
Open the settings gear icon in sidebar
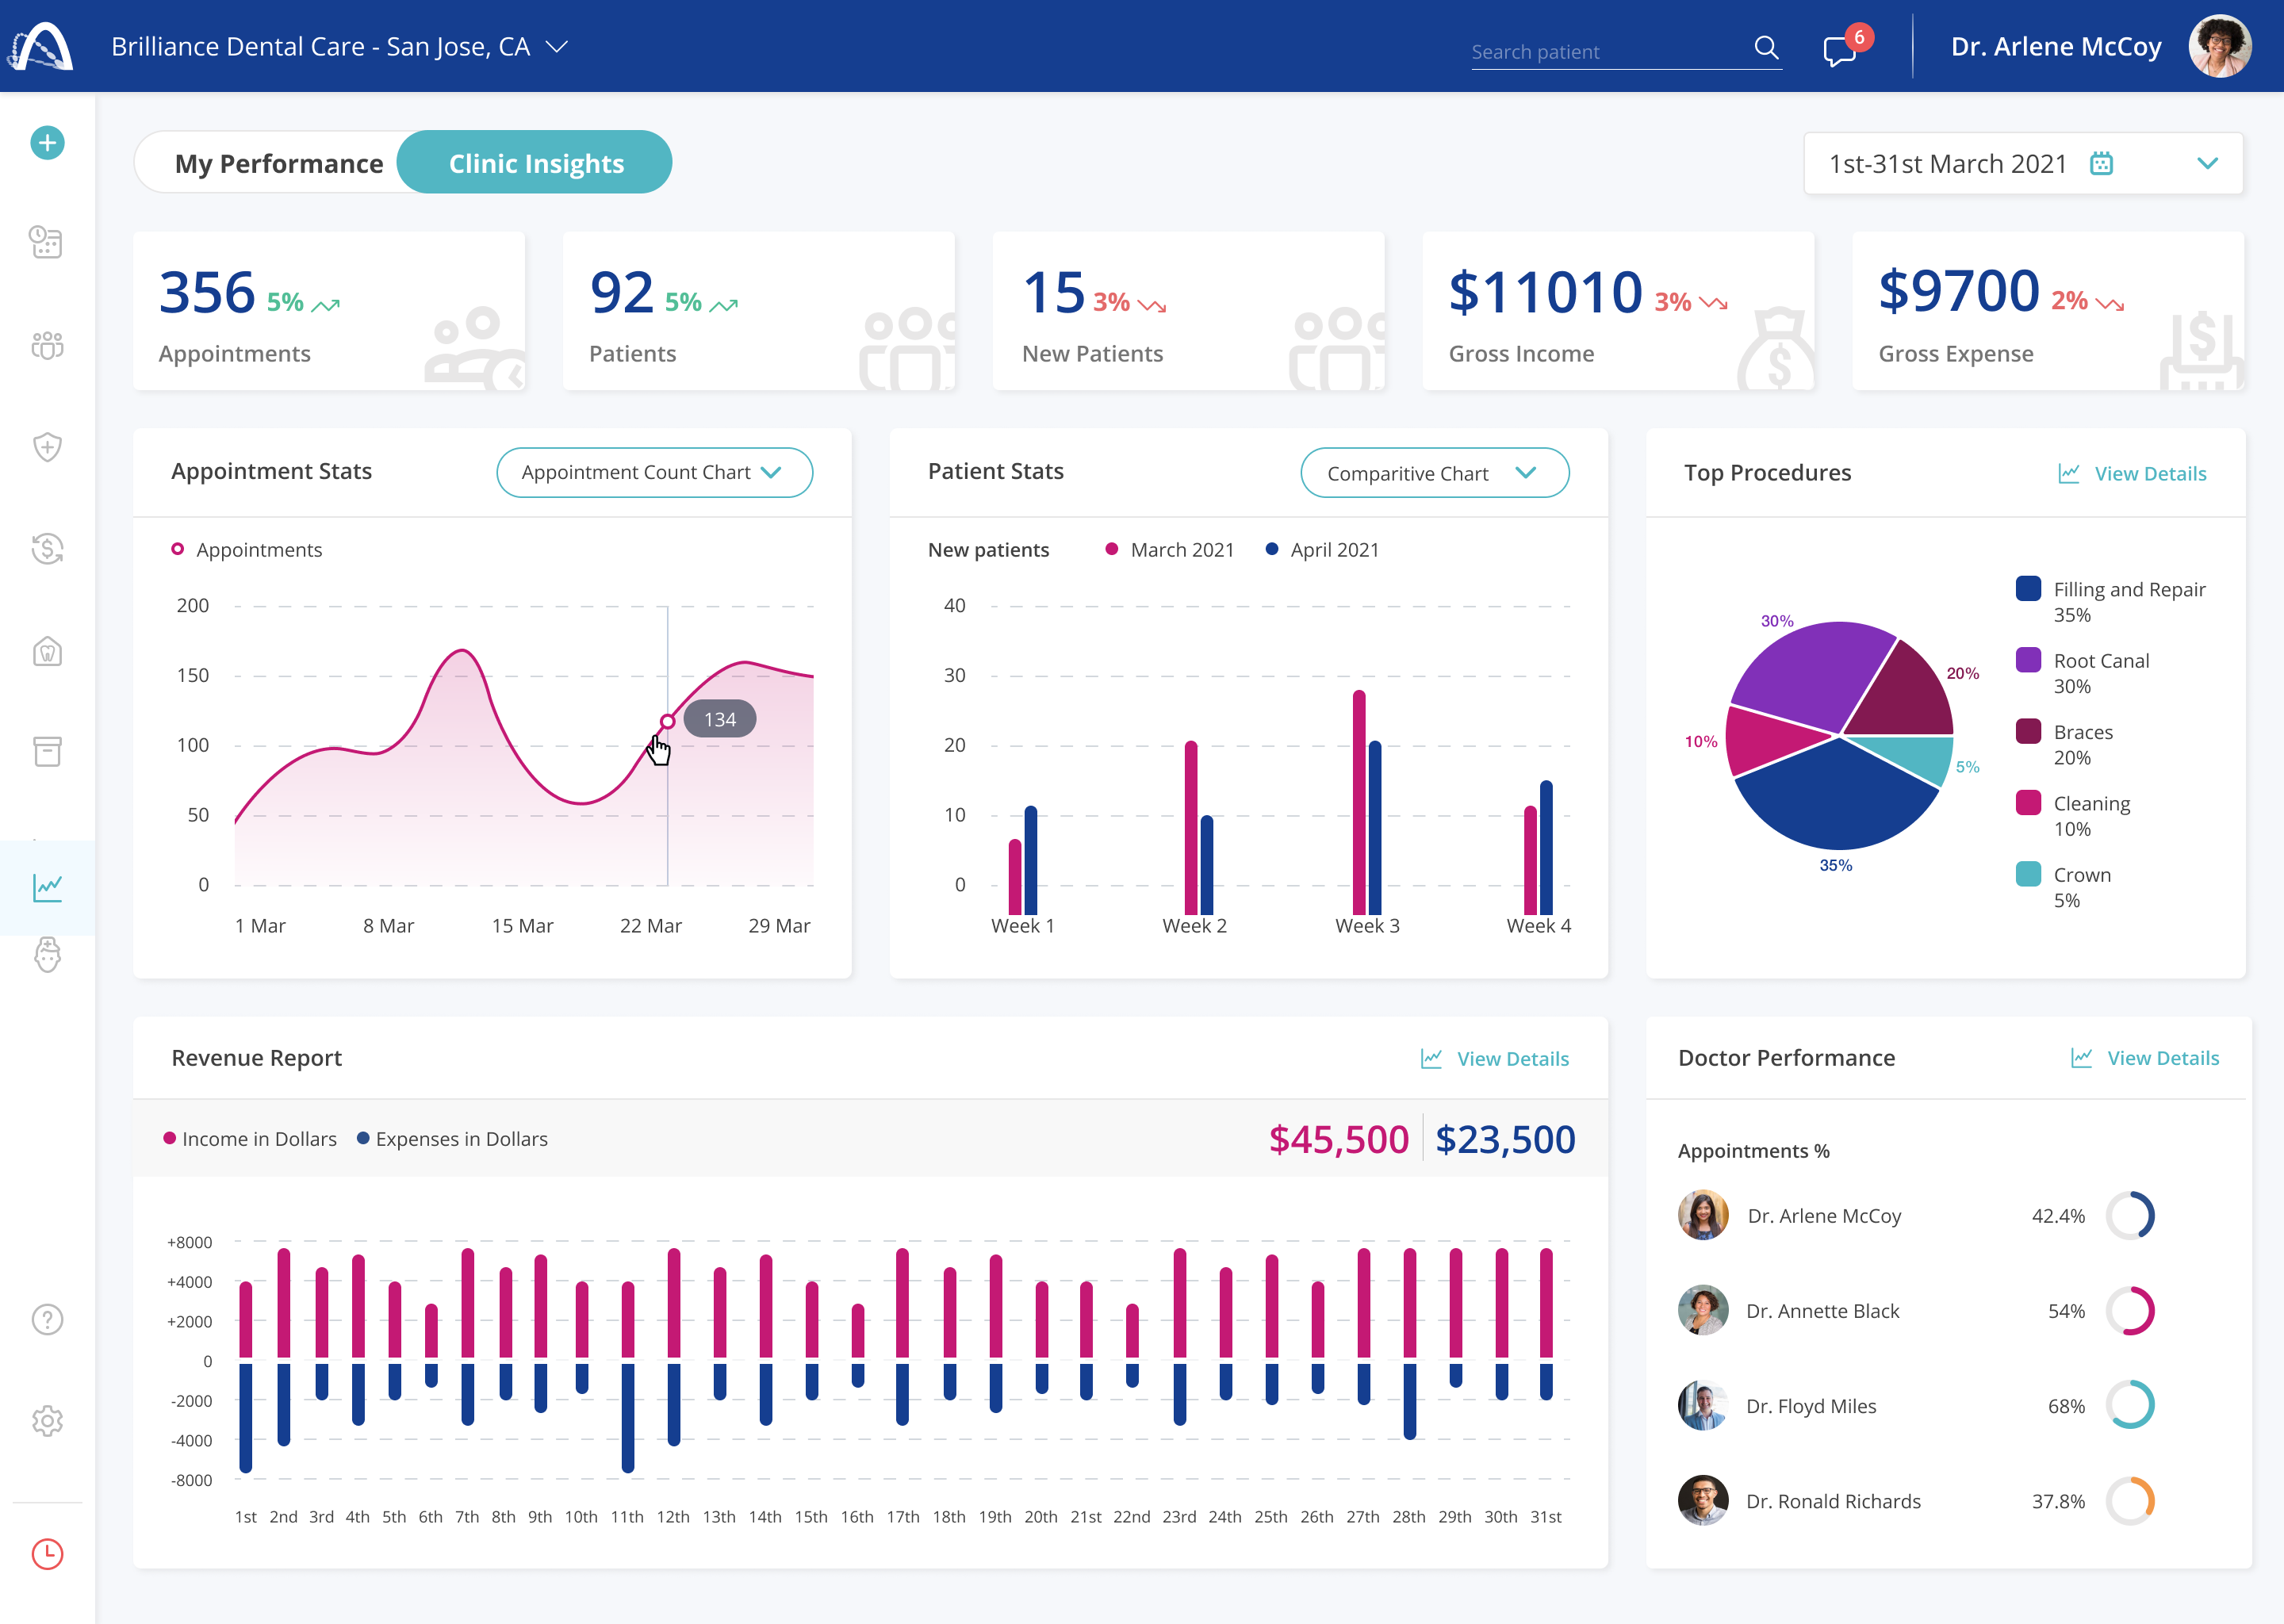(47, 1421)
